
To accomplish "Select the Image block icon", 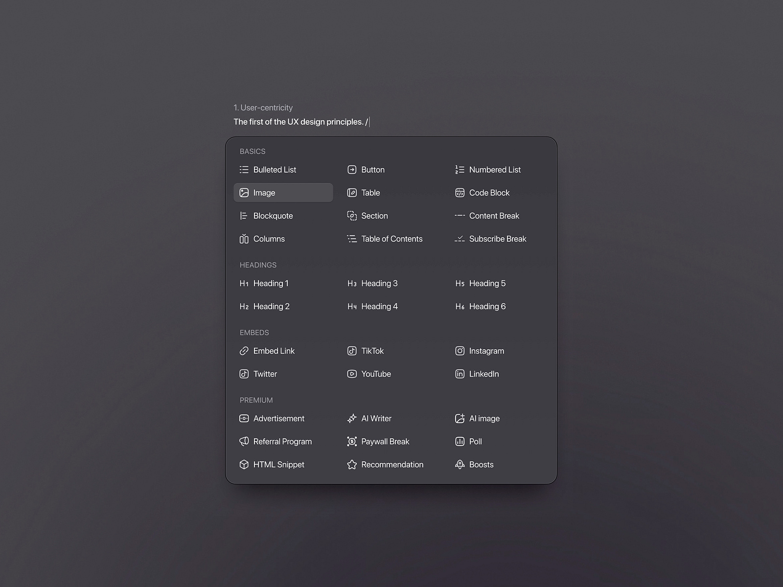I will 244,192.
